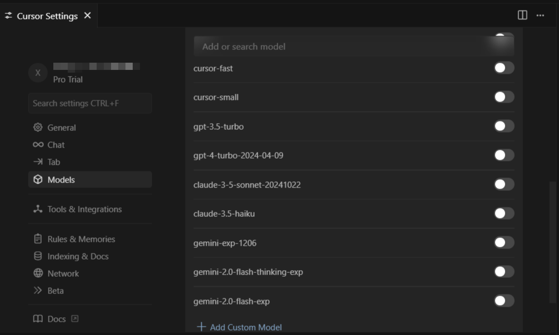Click the Pro Trial account label
The width and height of the screenshot is (559, 335).
tap(68, 79)
